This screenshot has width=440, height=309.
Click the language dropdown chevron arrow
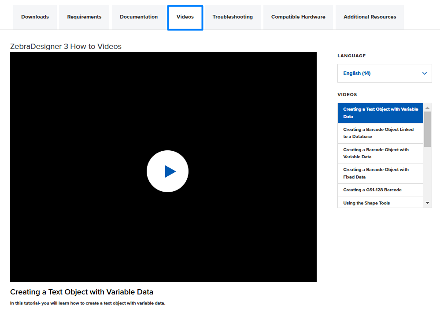tap(424, 73)
